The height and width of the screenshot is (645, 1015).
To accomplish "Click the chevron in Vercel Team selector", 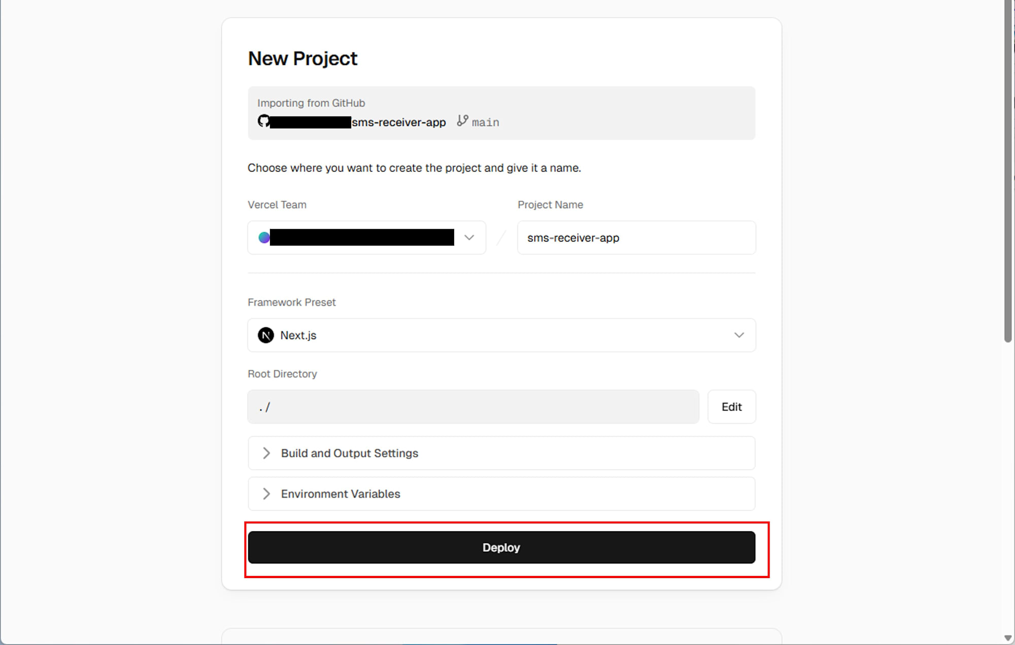I will point(469,237).
